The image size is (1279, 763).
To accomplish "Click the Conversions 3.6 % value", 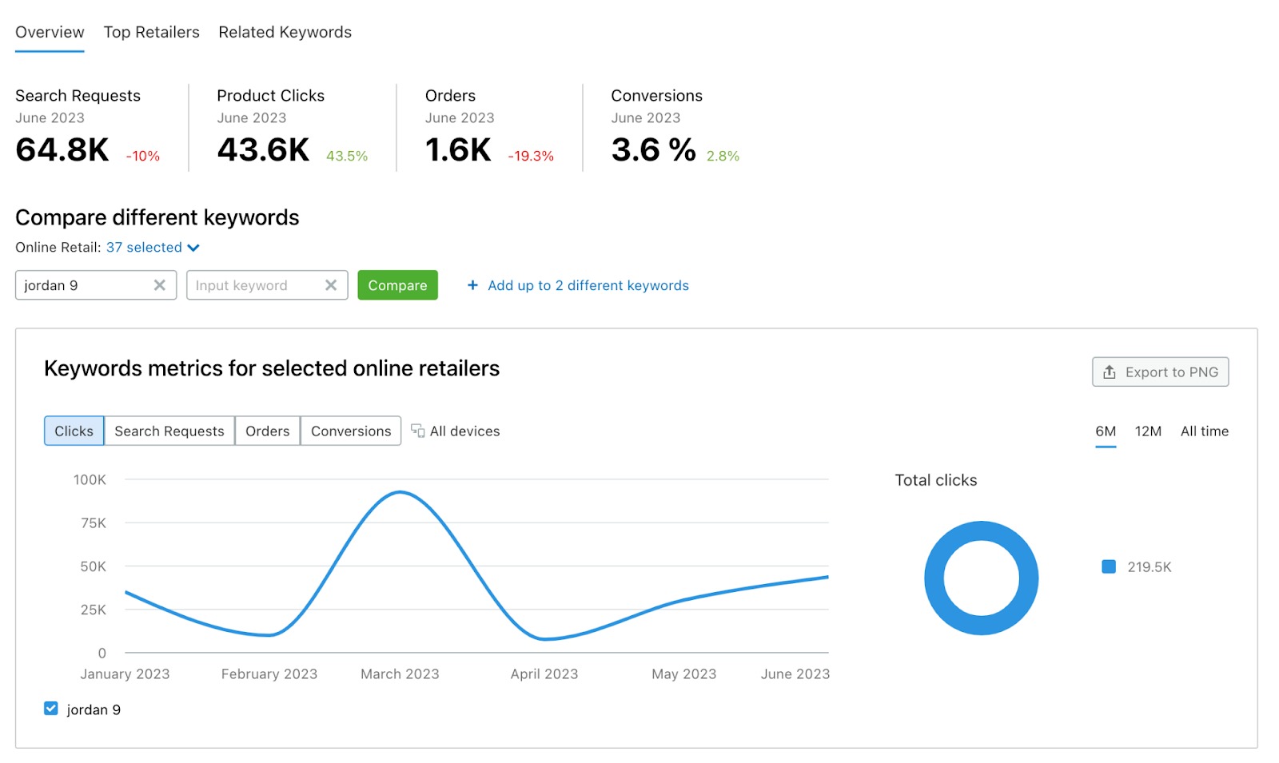I will coord(653,149).
